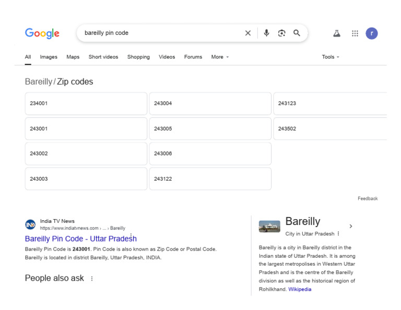Expand the Bareilly knowledge panel arrow
This screenshot has width=401, height=310.
pyautogui.click(x=351, y=226)
